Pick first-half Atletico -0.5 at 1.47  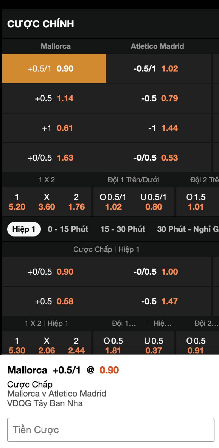tap(158, 301)
